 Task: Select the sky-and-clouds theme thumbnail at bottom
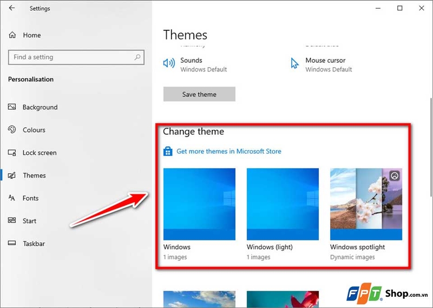pyautogui.click(x=199, y=299)
